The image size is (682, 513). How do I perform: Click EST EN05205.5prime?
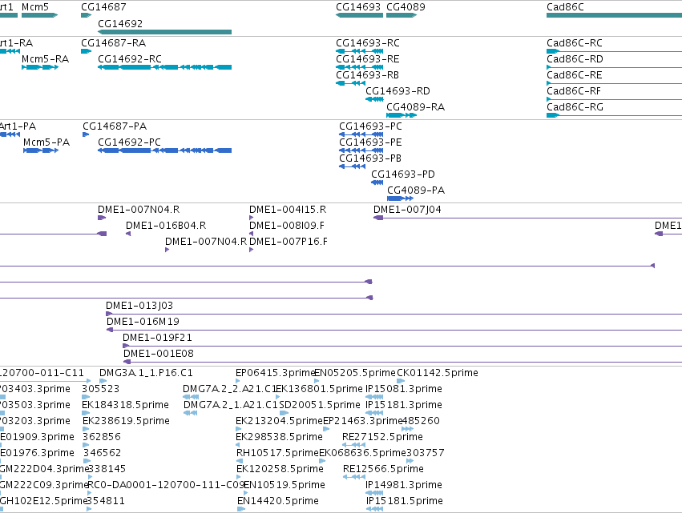(x=317, y=381)
